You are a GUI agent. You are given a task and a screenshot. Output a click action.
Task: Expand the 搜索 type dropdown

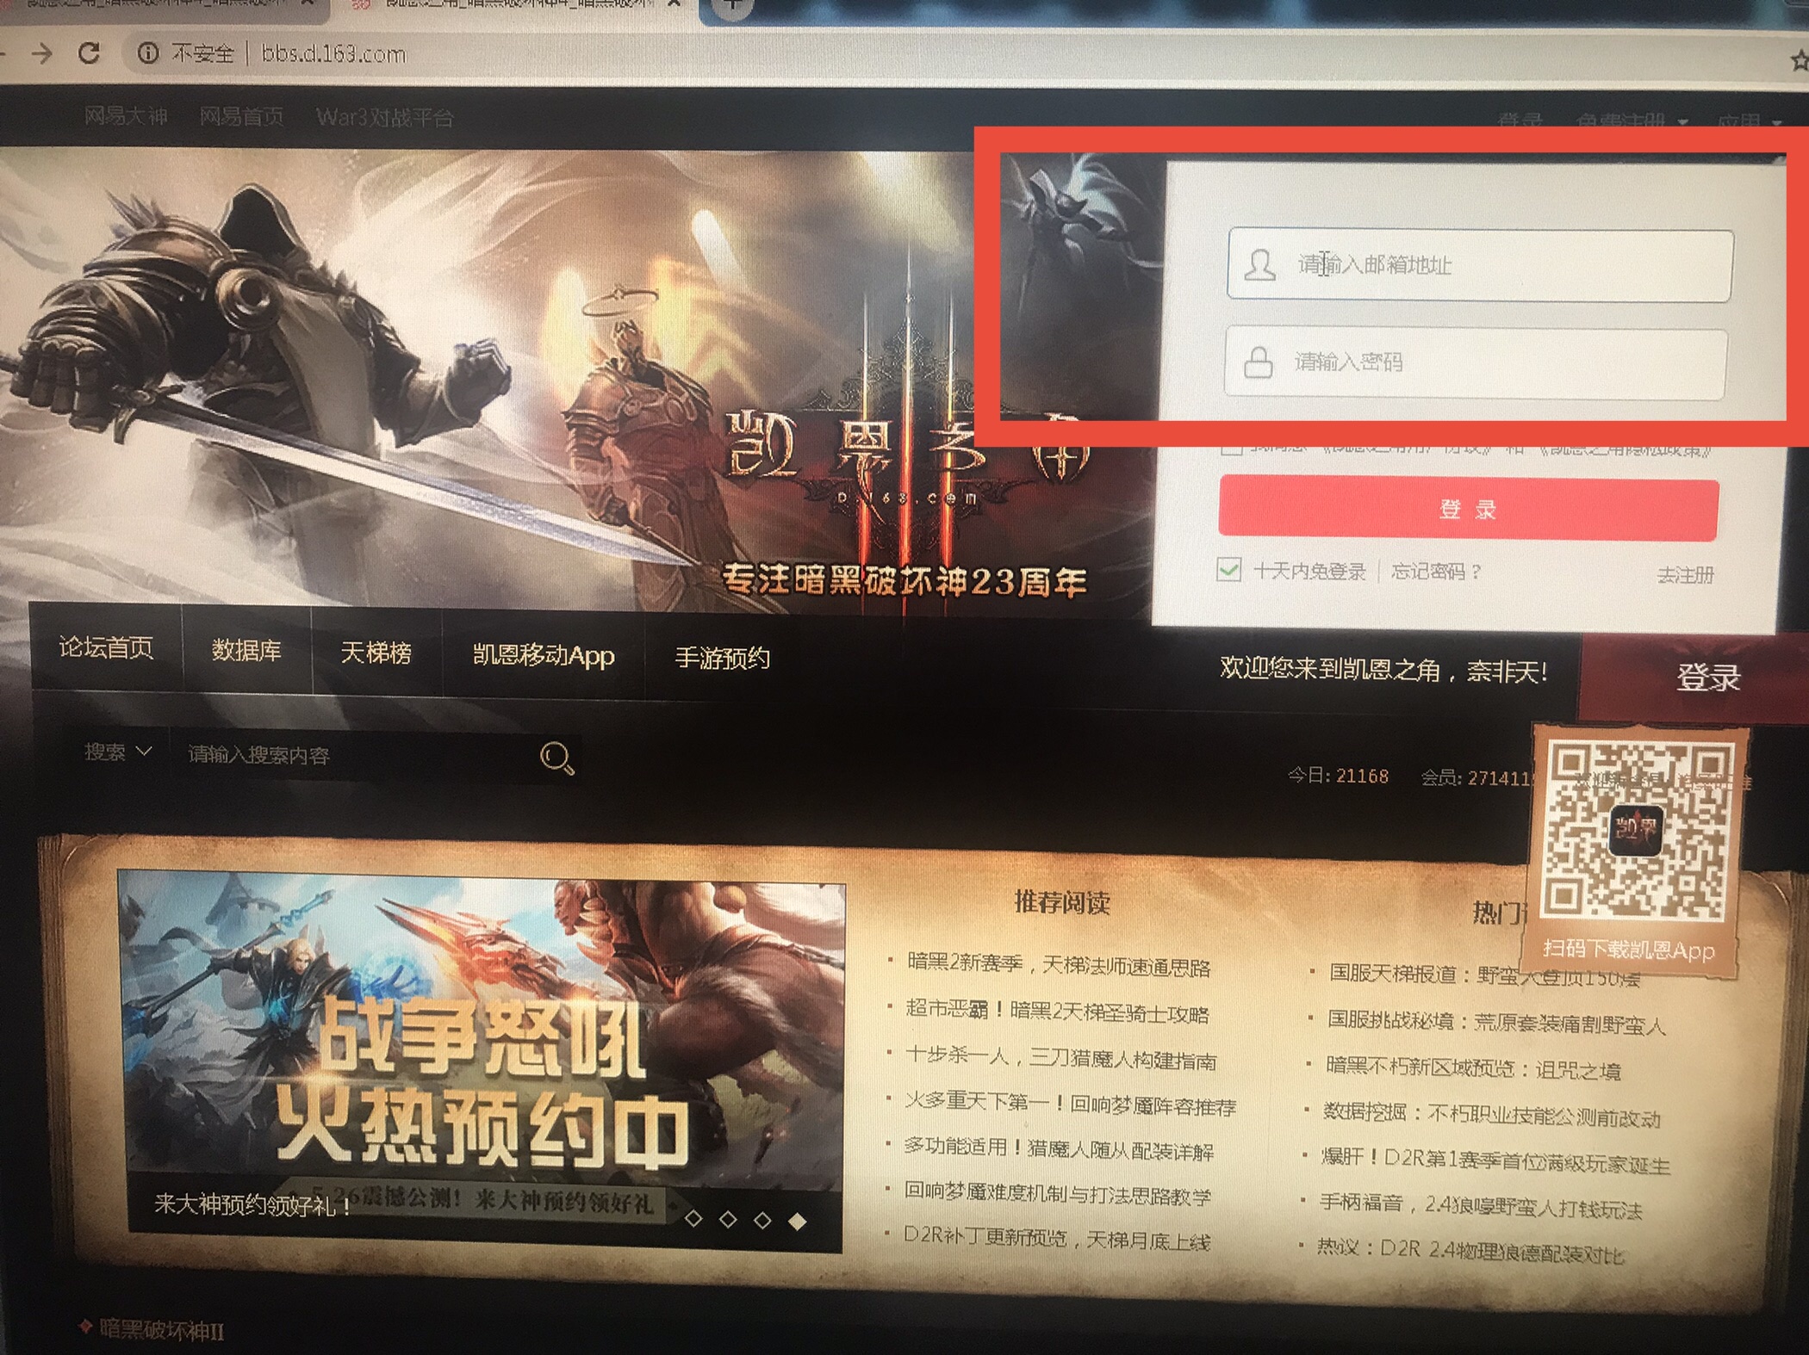coord(118,752)
